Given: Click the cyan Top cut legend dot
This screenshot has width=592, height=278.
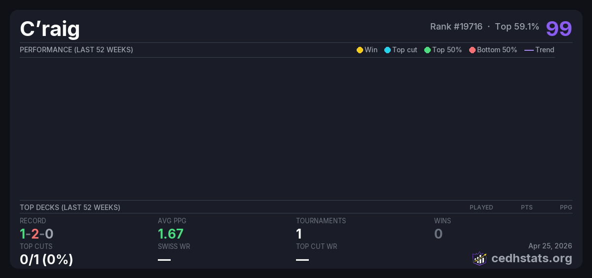Looking at the screenshot, I should (x=387, y=50).
